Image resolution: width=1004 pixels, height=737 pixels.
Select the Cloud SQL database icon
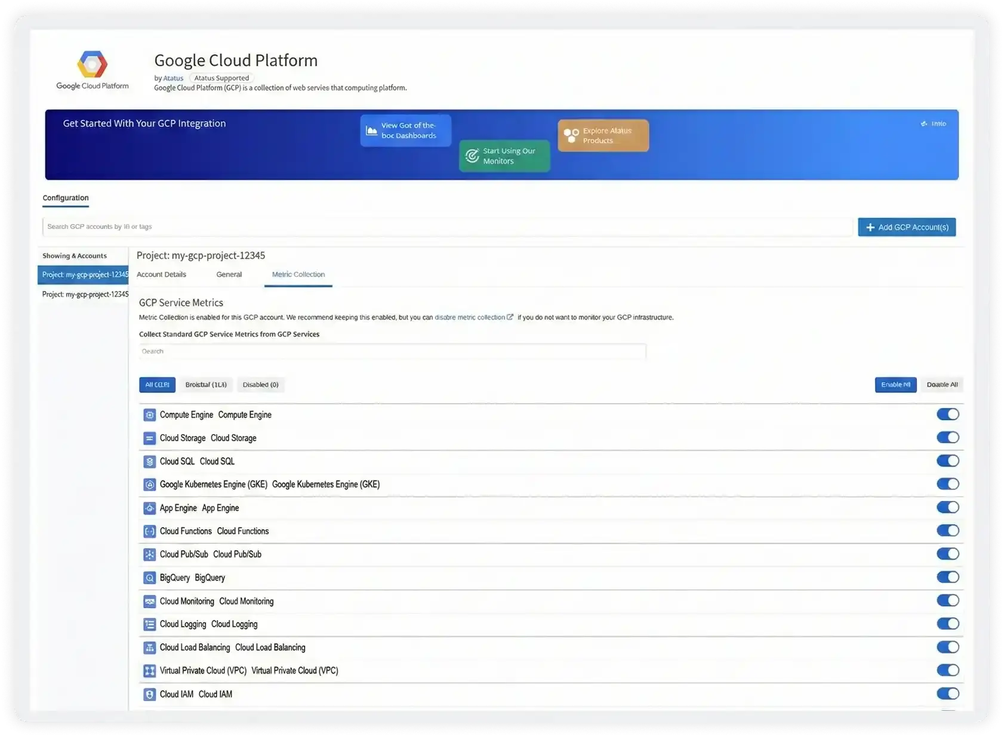149,461
